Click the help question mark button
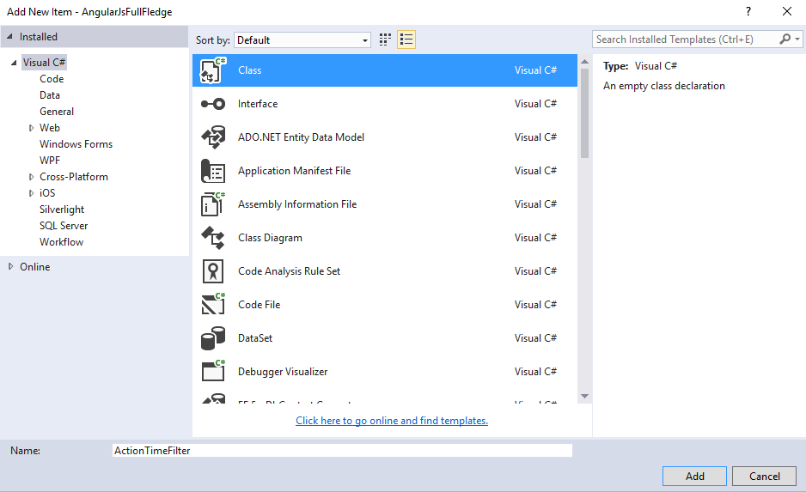The width and height of the screenshot is (806, 492). 748,11
